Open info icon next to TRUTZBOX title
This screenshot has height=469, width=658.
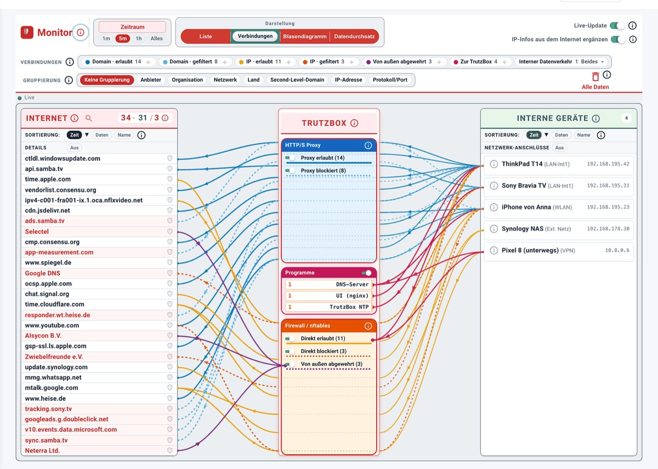(x=354, y=123)
